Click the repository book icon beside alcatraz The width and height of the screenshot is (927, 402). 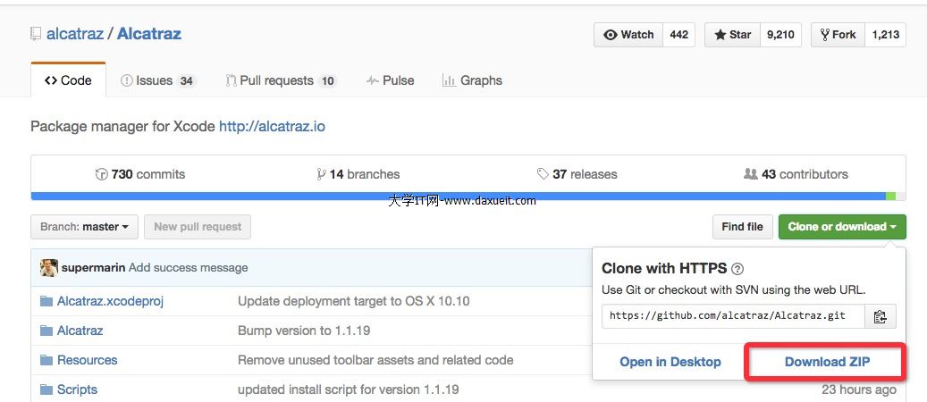pos(36,34)
